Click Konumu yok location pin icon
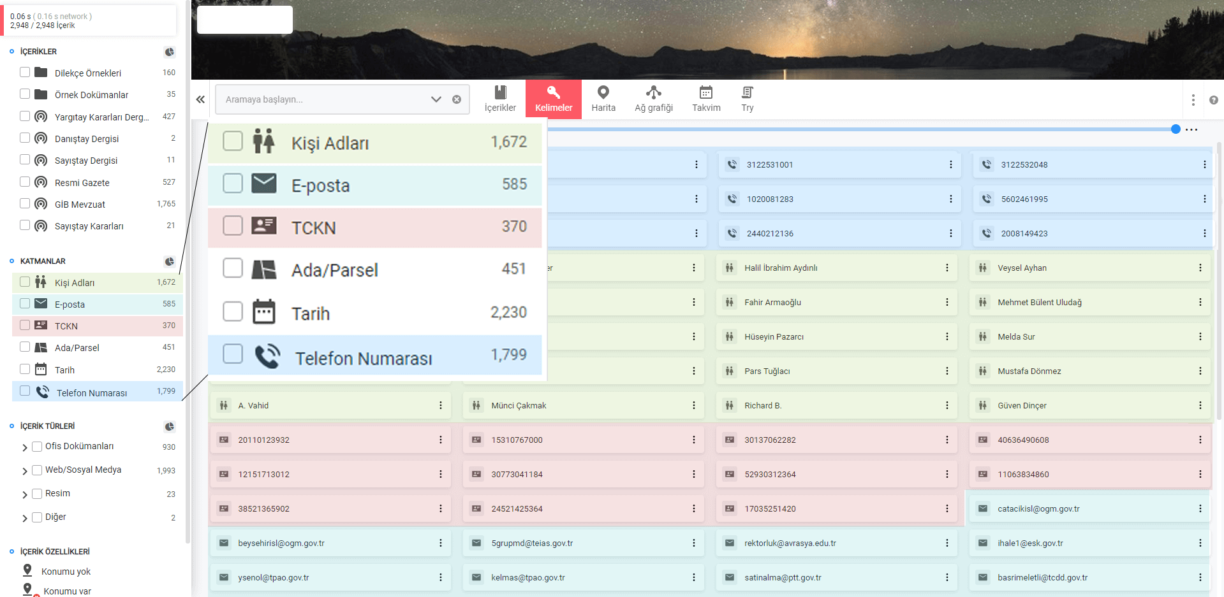Screen dimensions: 1224x597 [27, 570]
